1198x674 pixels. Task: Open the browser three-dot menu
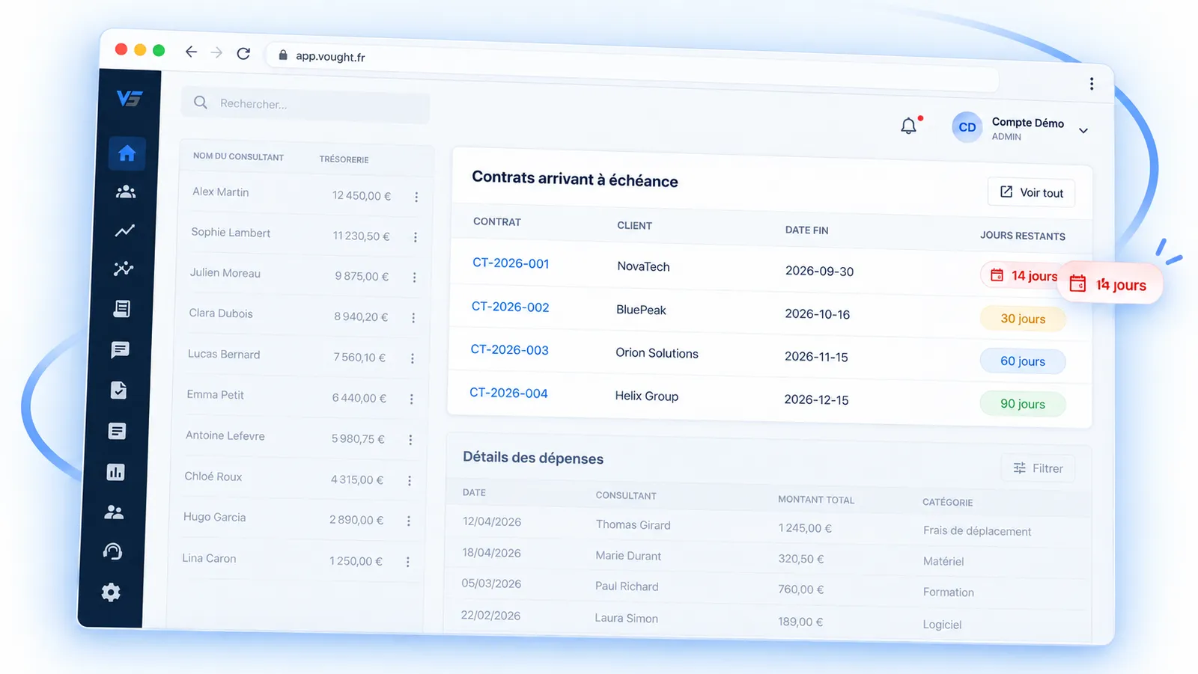[x=1092, y=84]
